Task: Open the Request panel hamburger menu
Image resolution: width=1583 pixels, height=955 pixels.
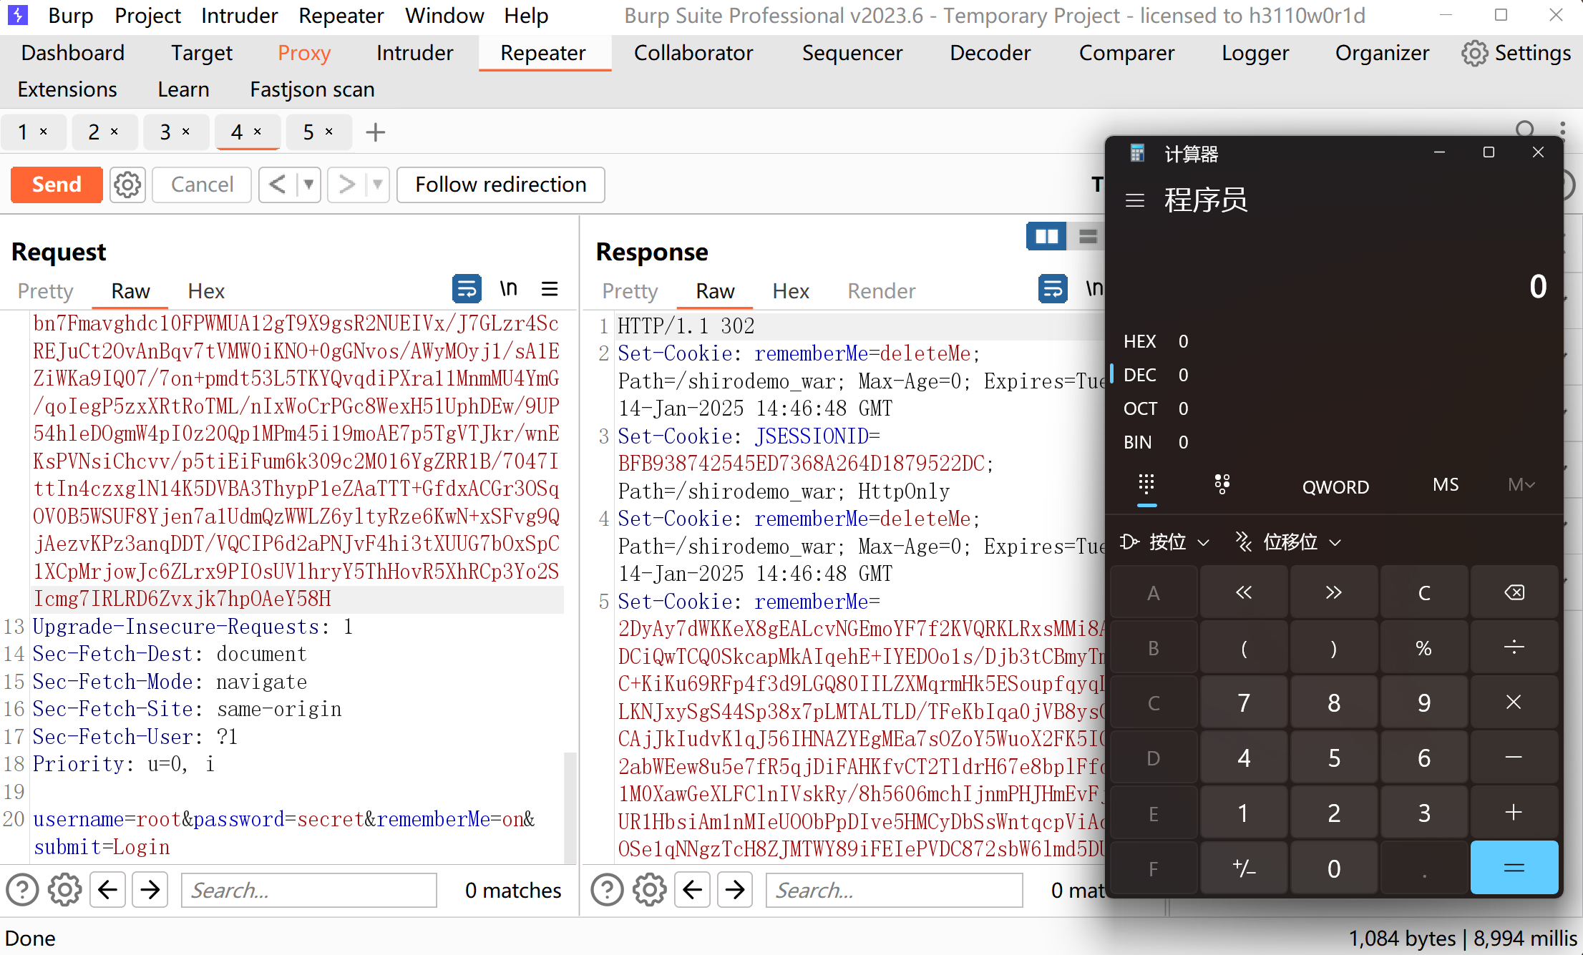Action: click(550, 289)
